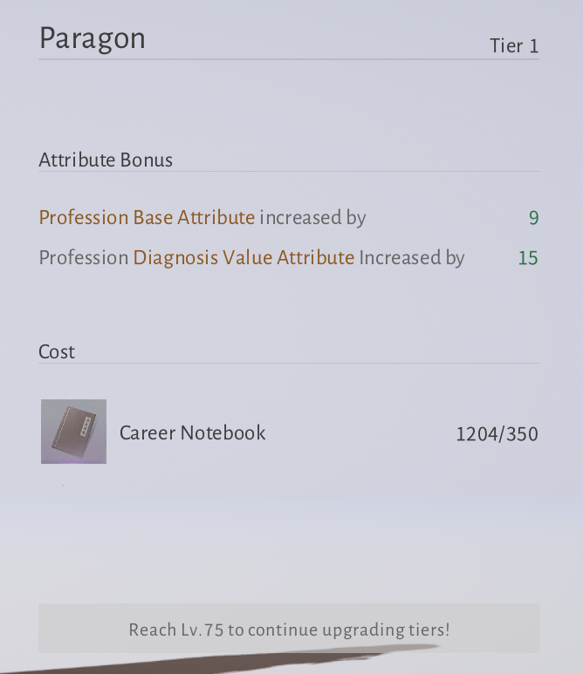
Task: Click the 1204/350 notebook cost count
Action: click(x=497, y=433)
